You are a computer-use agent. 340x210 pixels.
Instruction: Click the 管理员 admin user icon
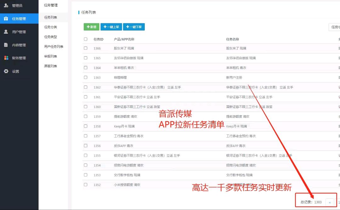[6, 5]
